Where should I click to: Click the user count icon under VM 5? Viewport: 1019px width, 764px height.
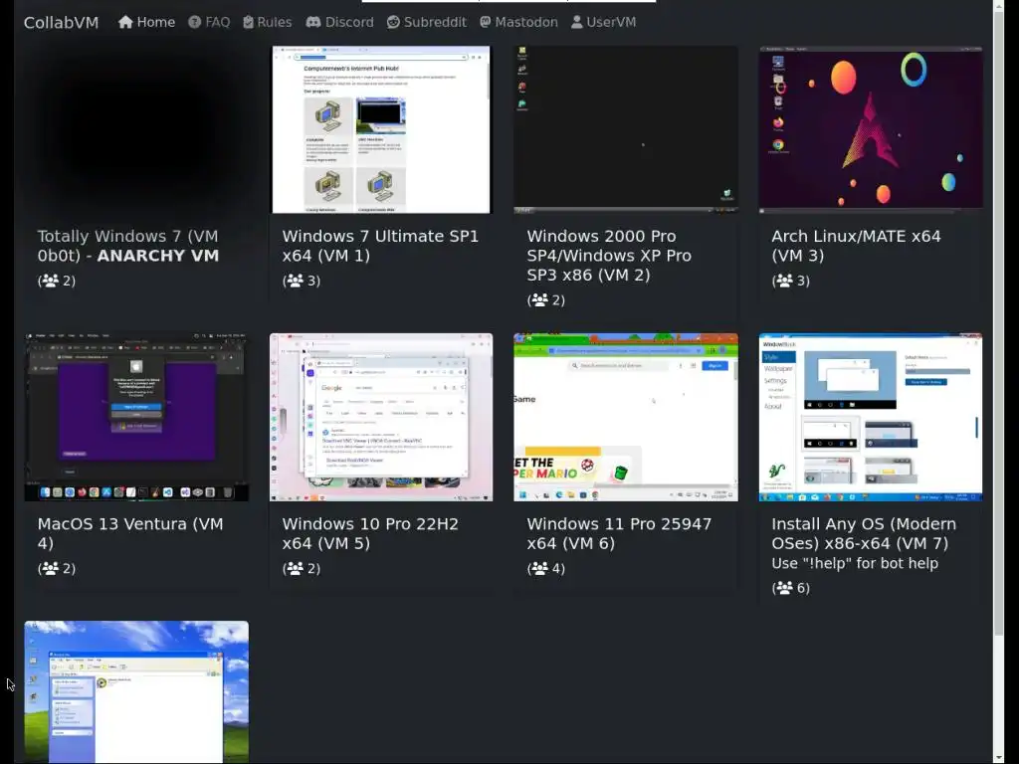coord(295,568)
